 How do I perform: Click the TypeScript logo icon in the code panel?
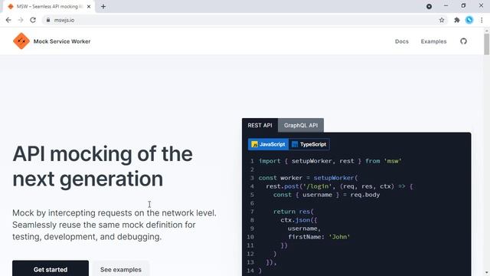point(294,144)
